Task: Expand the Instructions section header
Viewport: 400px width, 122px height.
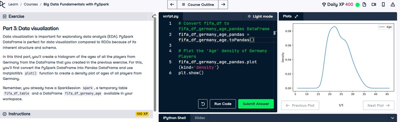Action: click(x=76, y=114)
